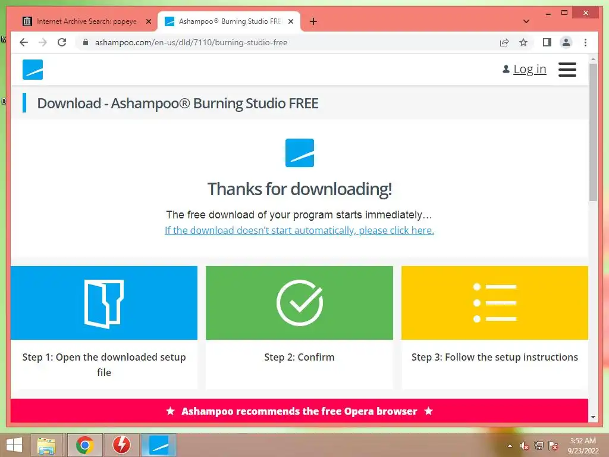Click the 'Step 2: Confirm' text
The image size is (609, 457).
(x=300, y=357)
